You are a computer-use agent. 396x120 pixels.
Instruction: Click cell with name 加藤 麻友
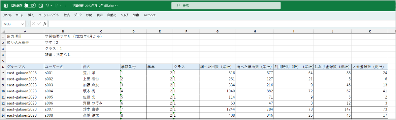click(101, 85)
